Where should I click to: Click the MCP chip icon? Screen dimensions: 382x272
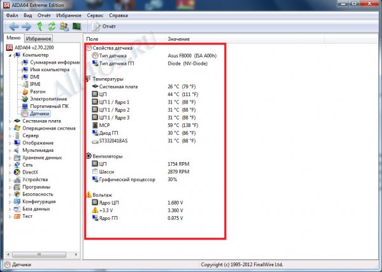(95, 125)
